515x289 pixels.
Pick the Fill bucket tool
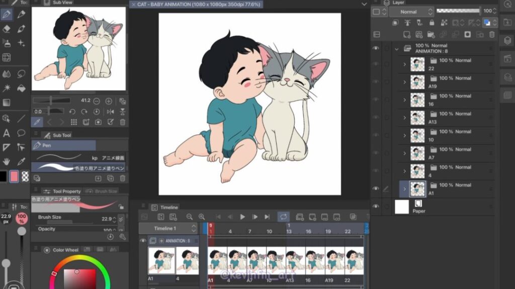point(21,88)
